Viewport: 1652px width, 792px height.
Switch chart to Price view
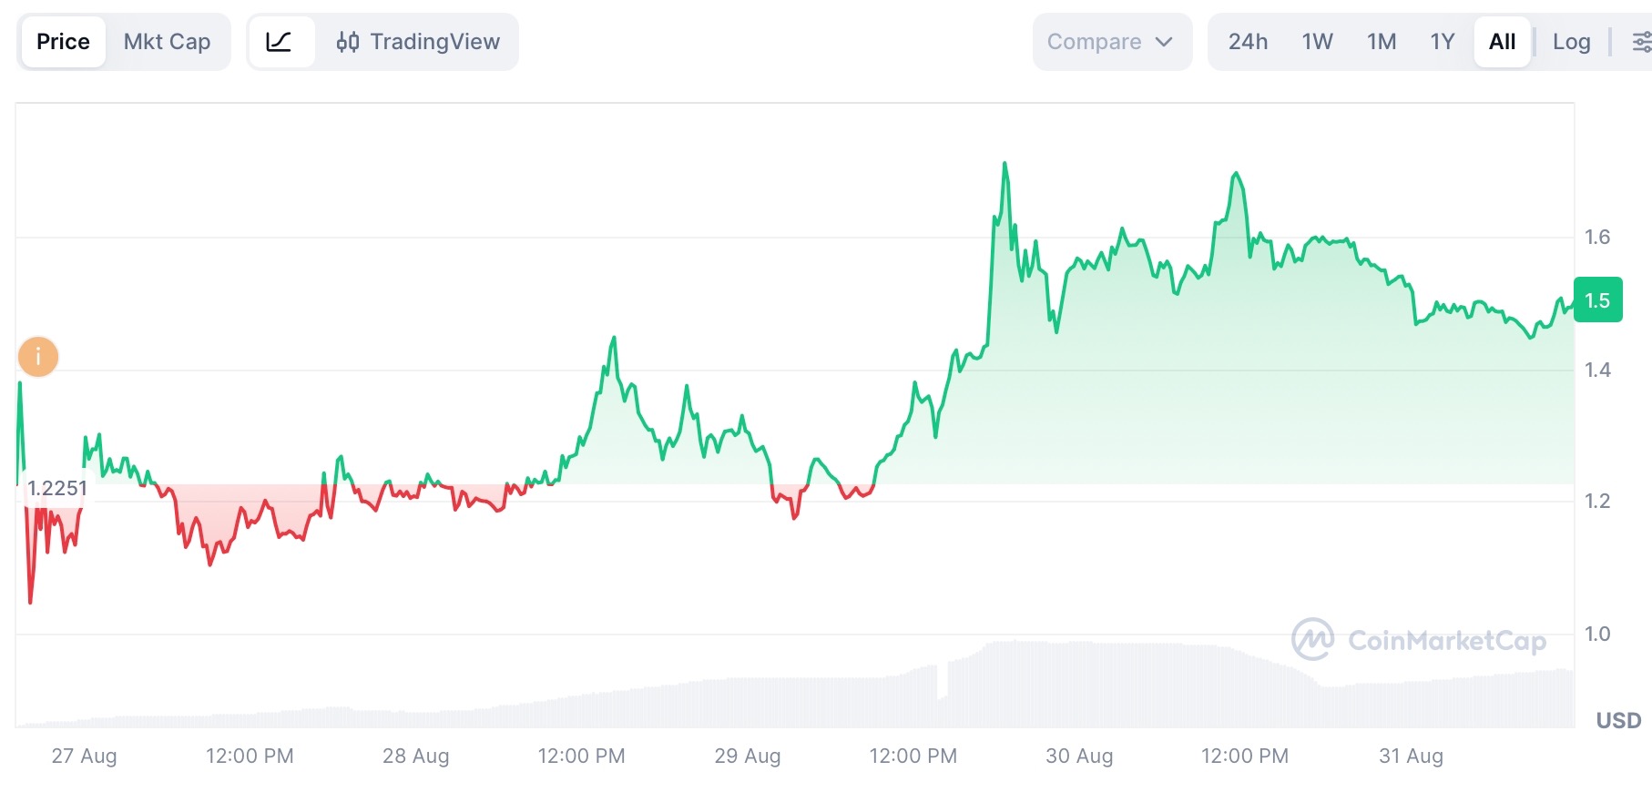point(63,42)
